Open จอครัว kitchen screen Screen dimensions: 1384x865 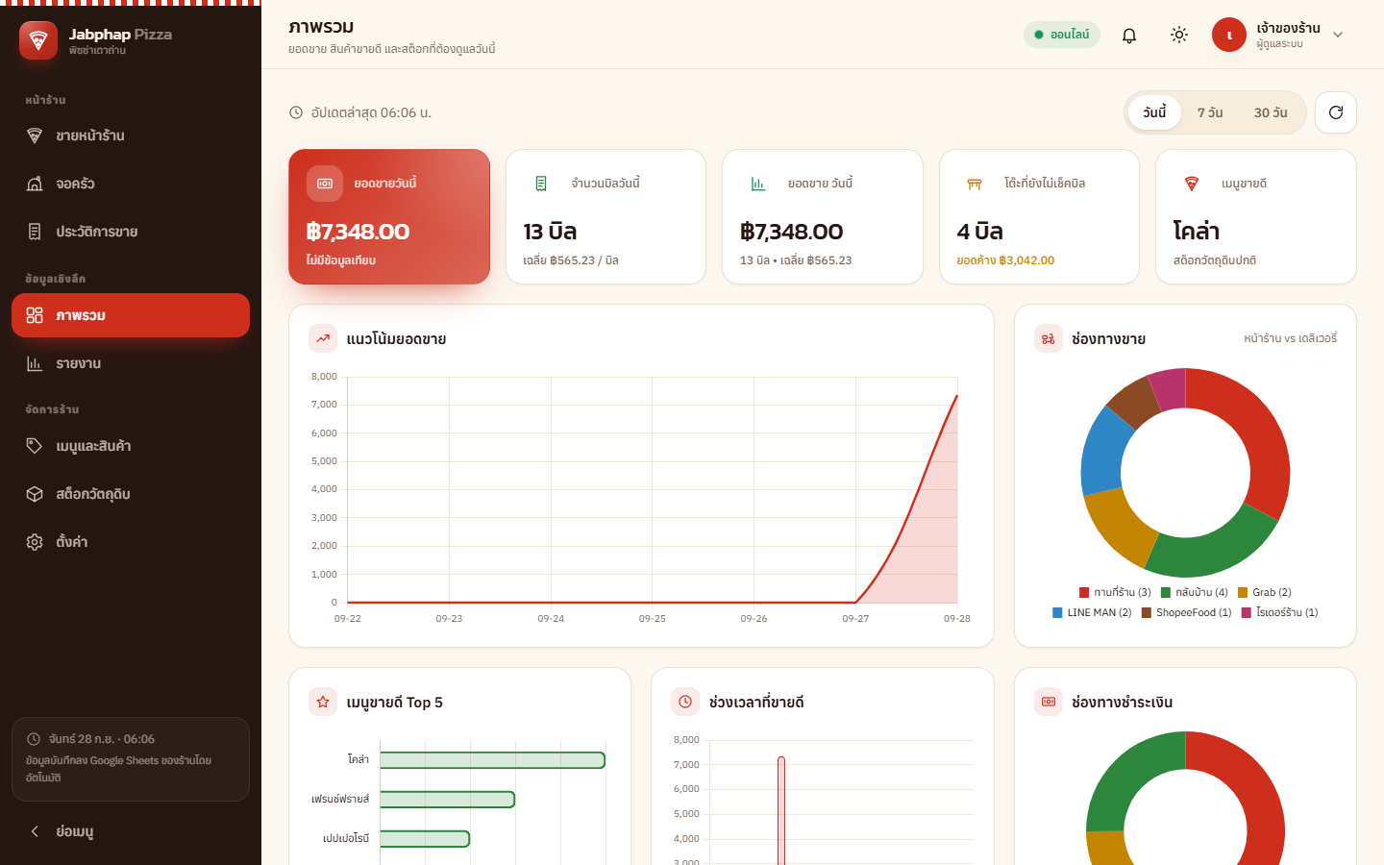(131, 184)
